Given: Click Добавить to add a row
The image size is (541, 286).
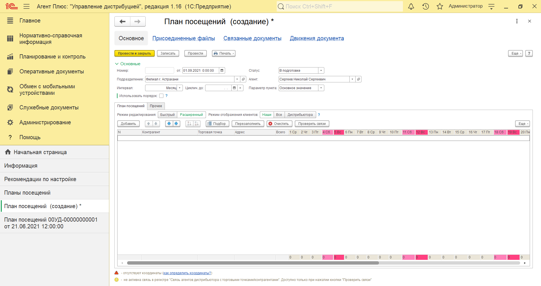Looking at the screenshot, I should pos(128,124).
